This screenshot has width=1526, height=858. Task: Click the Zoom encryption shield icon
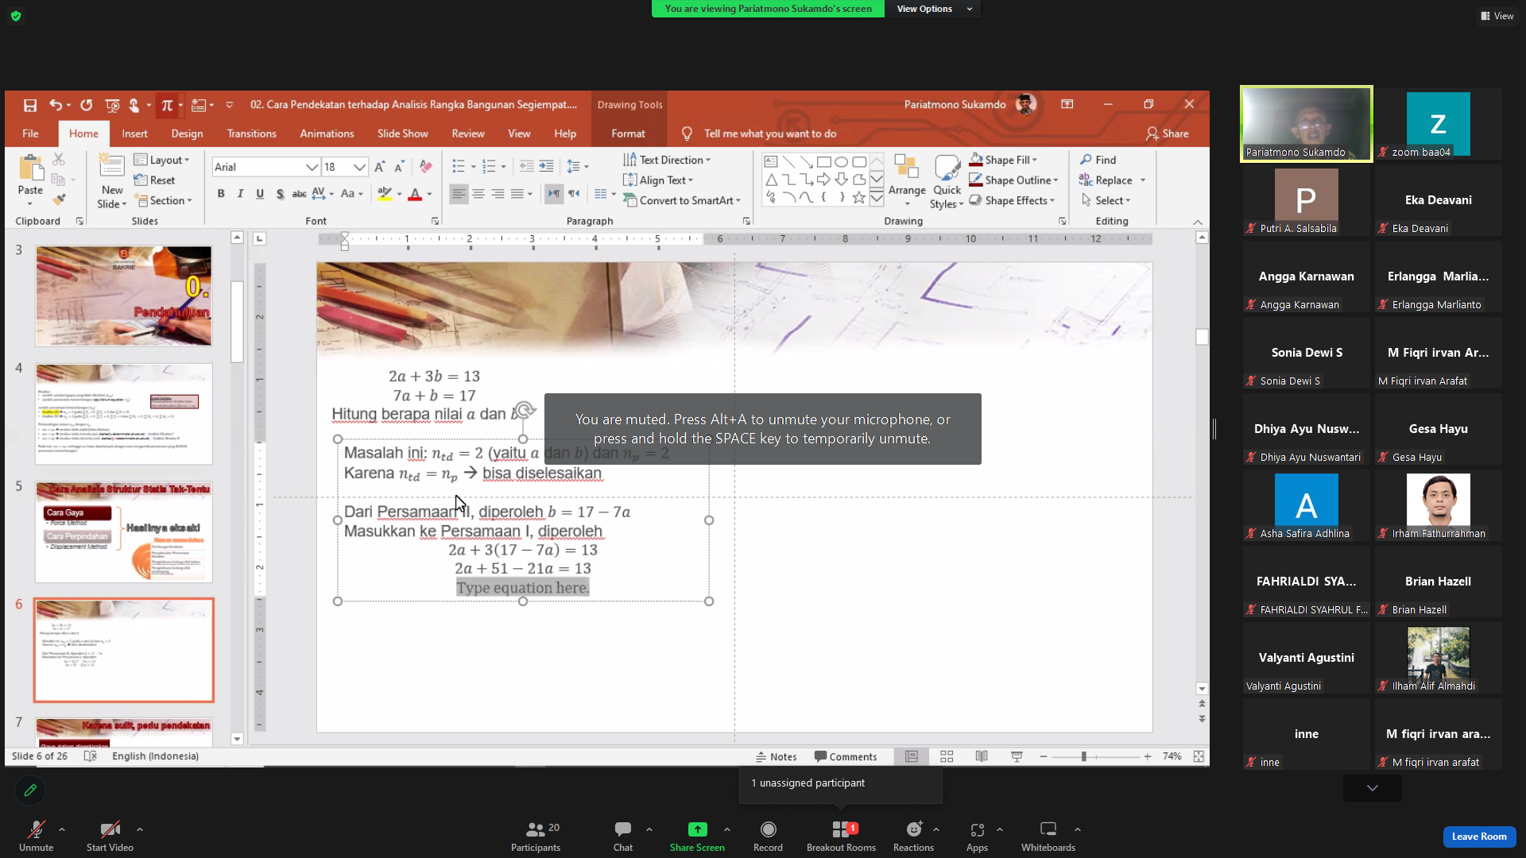coord(16,16)
